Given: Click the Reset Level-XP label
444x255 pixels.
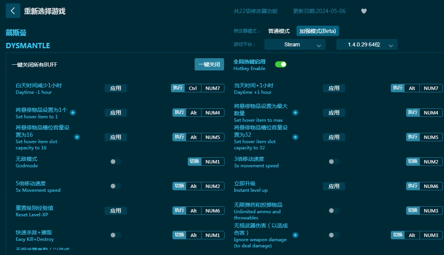Looking at the screenshot, I should 32,215.
